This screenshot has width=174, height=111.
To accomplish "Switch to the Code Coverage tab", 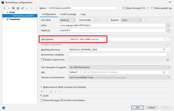I will [x=68, y=14].
